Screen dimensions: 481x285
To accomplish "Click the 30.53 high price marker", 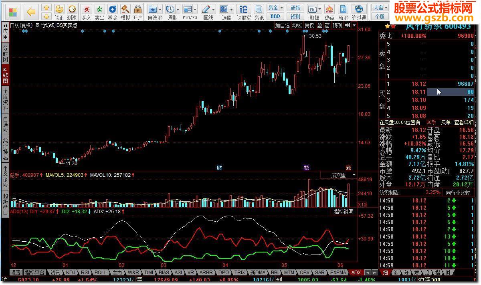I will [x=315, y=36].
